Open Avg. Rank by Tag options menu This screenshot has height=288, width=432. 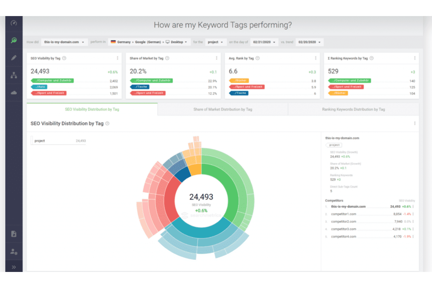pyautogui.click(x=316, y=58)
